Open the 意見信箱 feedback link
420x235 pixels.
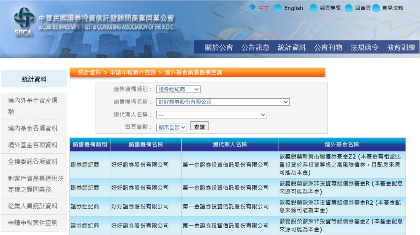[x=393, y=8]
